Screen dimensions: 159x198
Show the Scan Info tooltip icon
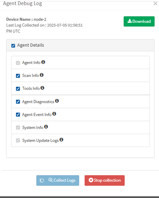coord(41,75)
